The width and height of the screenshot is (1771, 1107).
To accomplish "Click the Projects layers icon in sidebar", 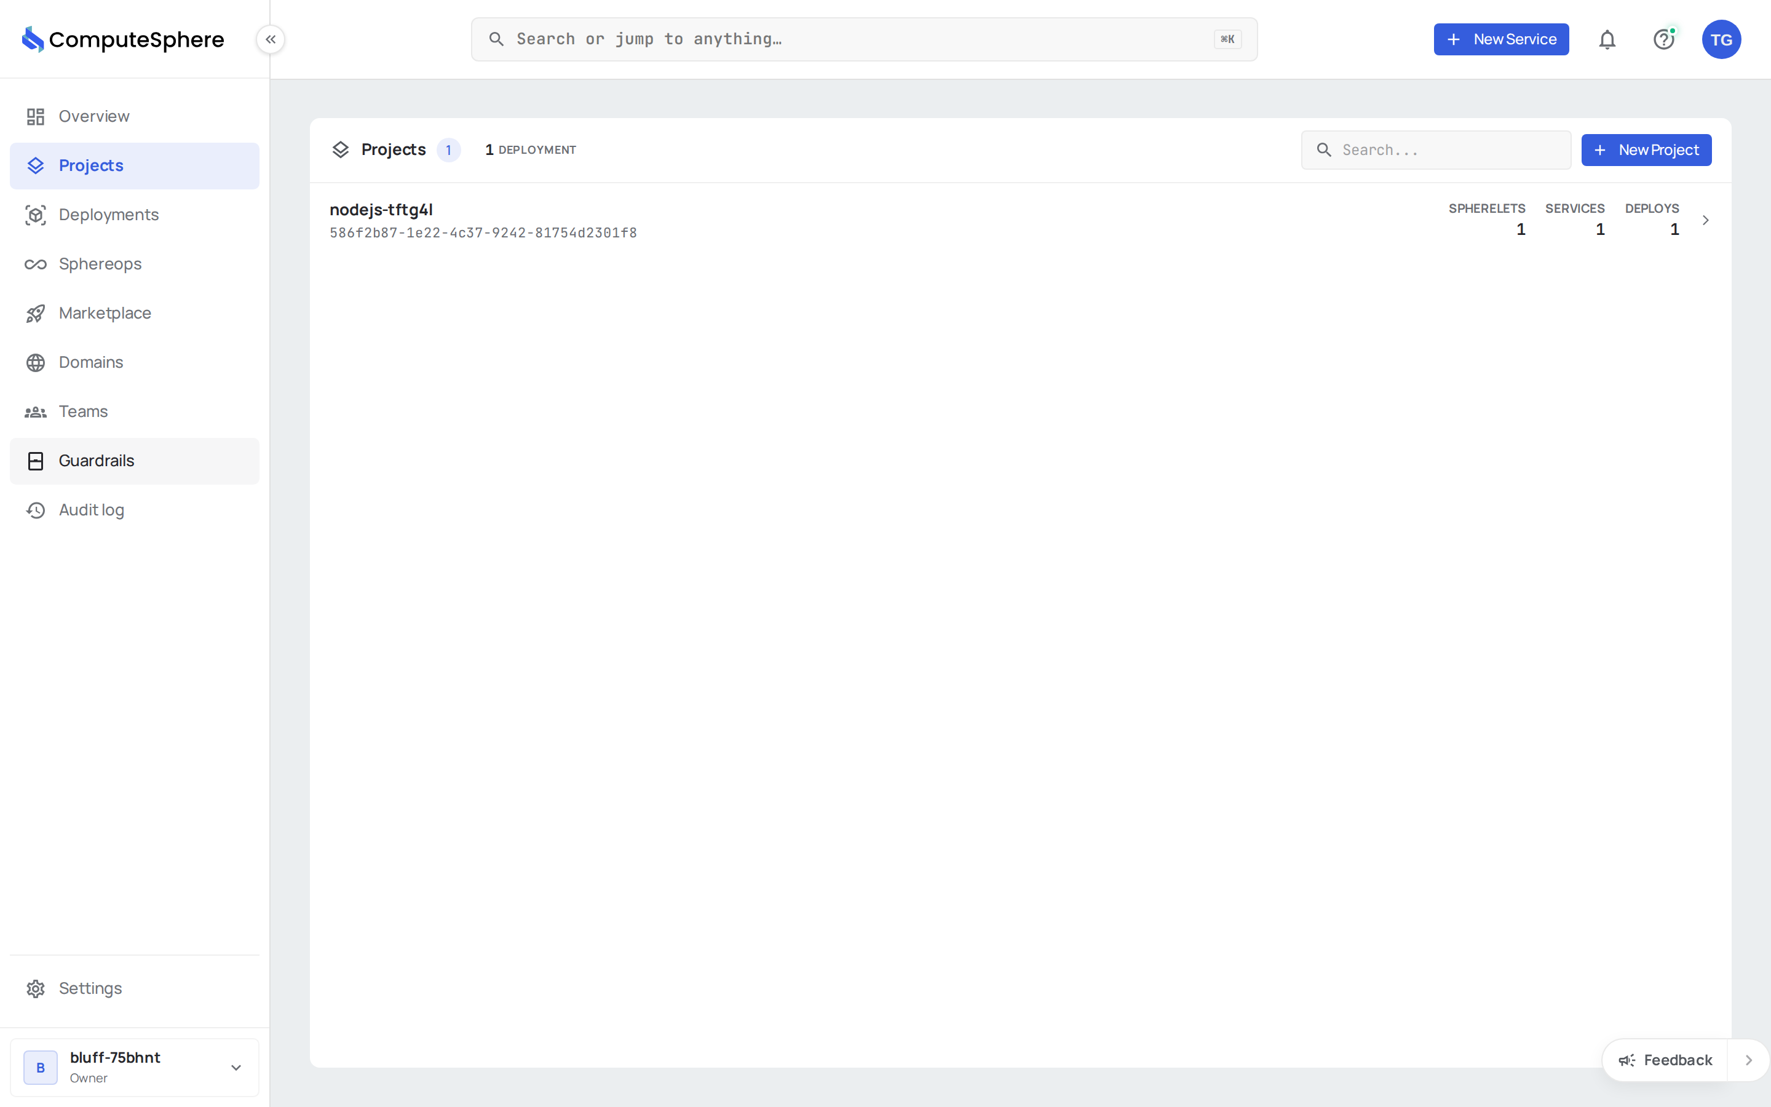I will click(x=36, y=165).
